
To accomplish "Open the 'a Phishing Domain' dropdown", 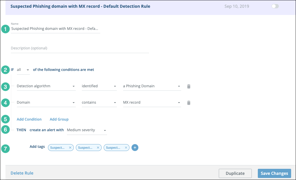I will coord(152,86).
